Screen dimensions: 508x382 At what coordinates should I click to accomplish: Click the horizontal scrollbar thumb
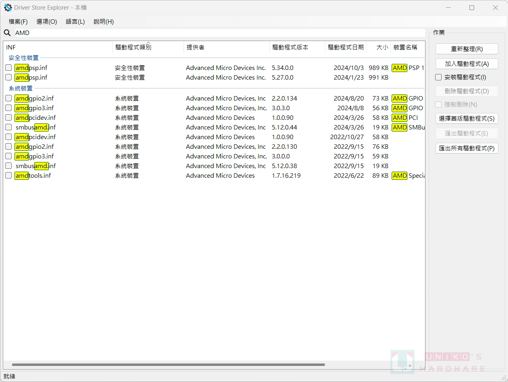click(x=168, y=365)
